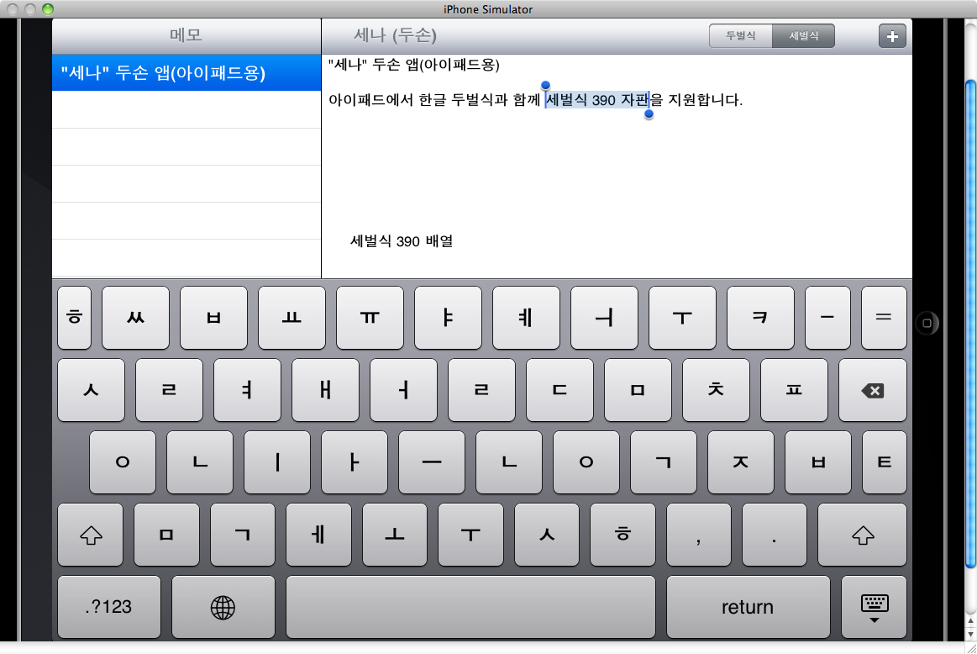Tap the comma key
The image size is (977, 654).
[x=698, y=535]
